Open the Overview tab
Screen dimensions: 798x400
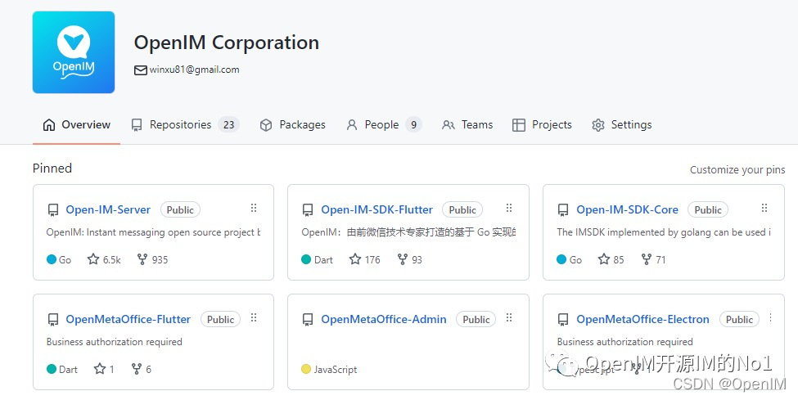pyautogui.click(x=76, y=124)
